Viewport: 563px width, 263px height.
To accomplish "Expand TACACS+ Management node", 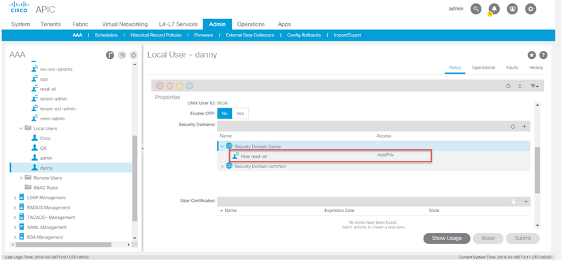I will click(x=15, y=217).
